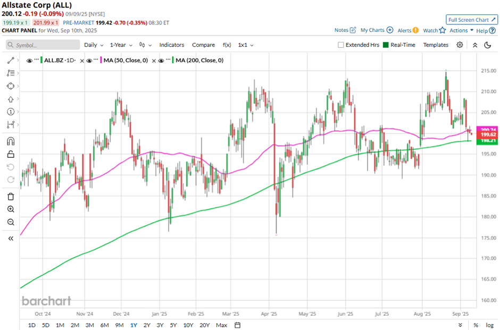Viewport: 500px width, 330px height.
Task: Expand options arrow beside Fibonacci tool
Action: (x=18, y=73)
